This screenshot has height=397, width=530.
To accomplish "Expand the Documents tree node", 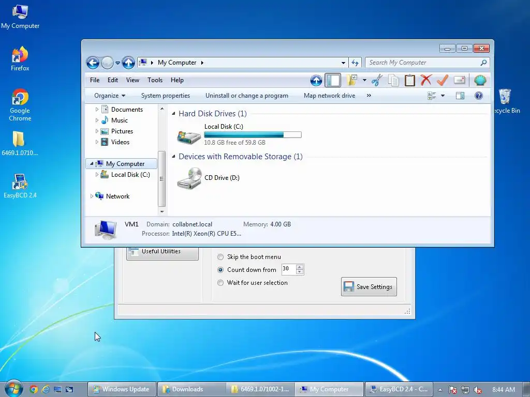I will 97,110.
